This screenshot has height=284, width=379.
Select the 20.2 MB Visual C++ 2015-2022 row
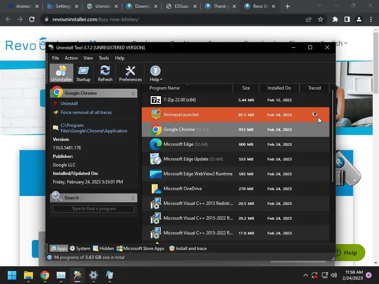pos(235,218)
